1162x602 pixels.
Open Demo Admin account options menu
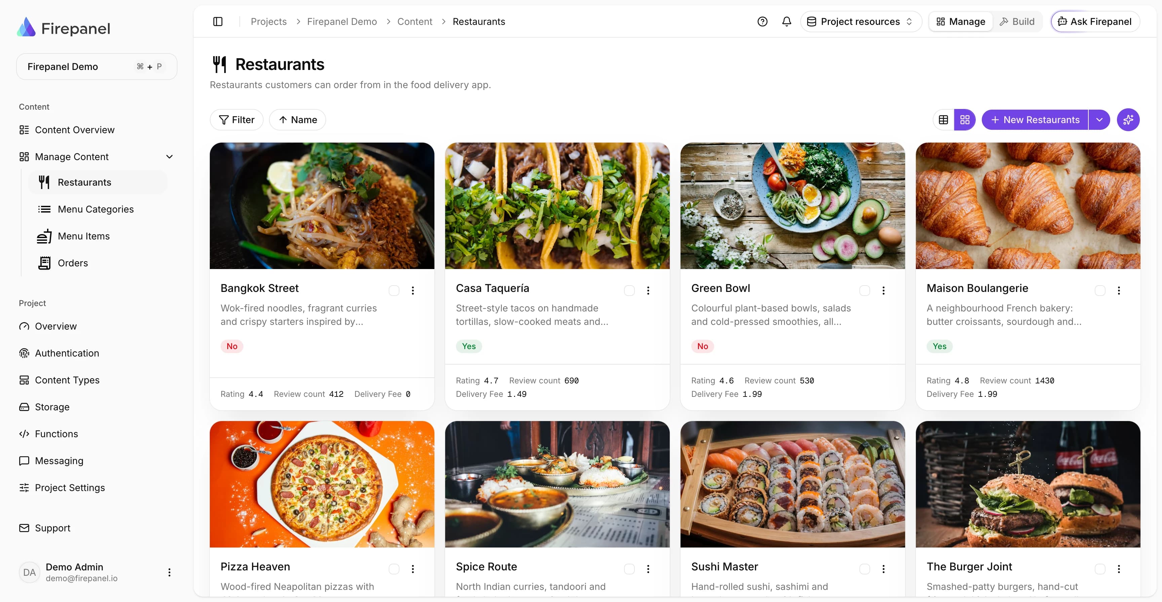coord(169,572)
